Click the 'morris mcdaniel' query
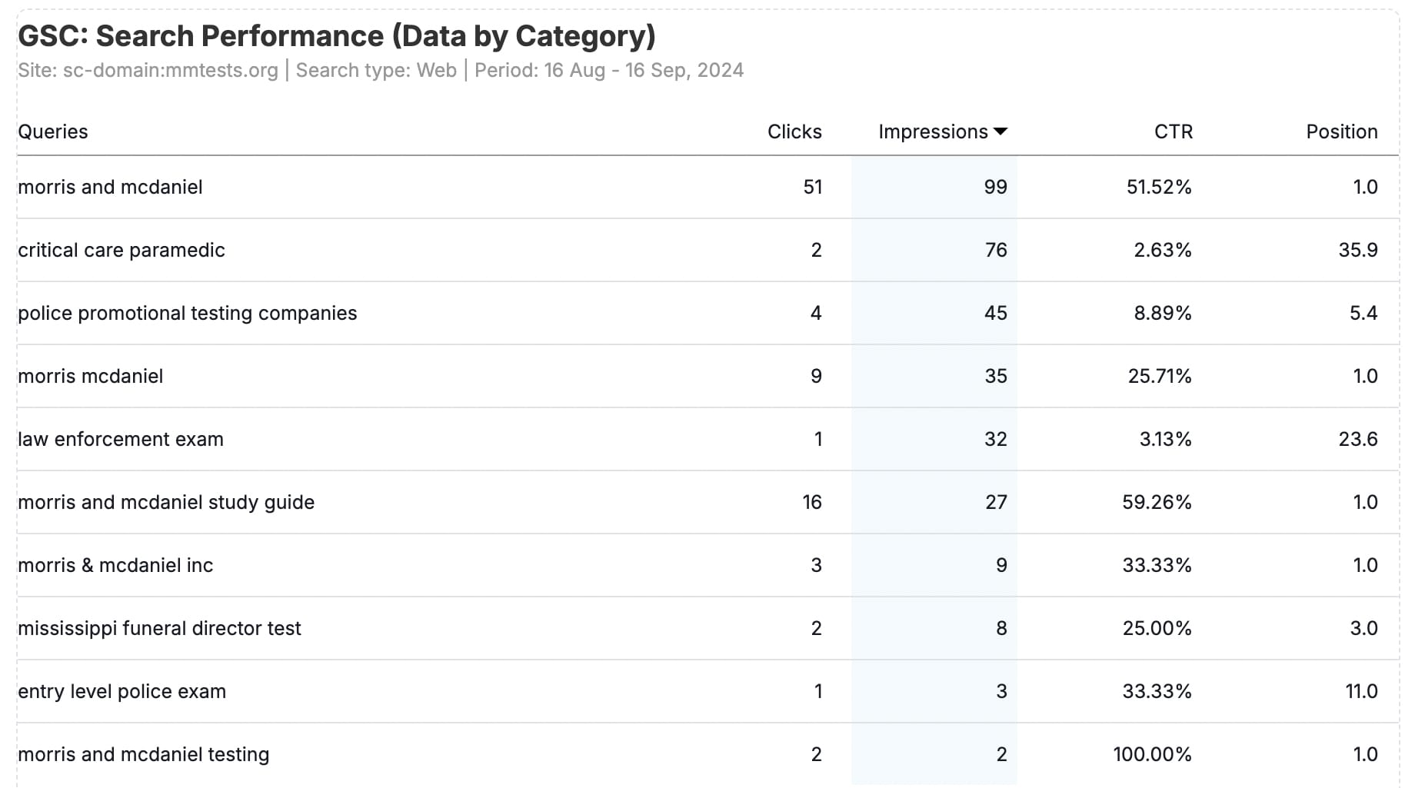The height and width of the screenshot is (788, 1405). (90, 377)
